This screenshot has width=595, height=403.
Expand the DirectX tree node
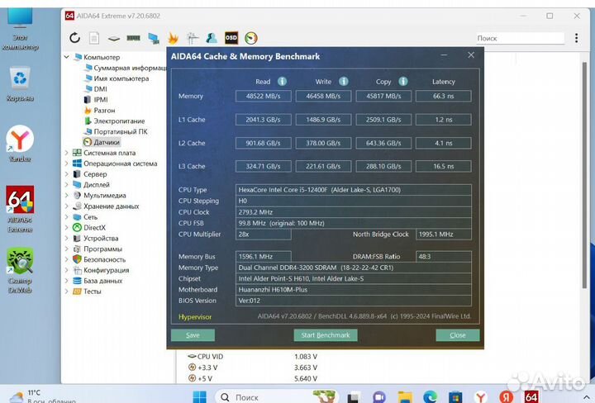(67, 227)
